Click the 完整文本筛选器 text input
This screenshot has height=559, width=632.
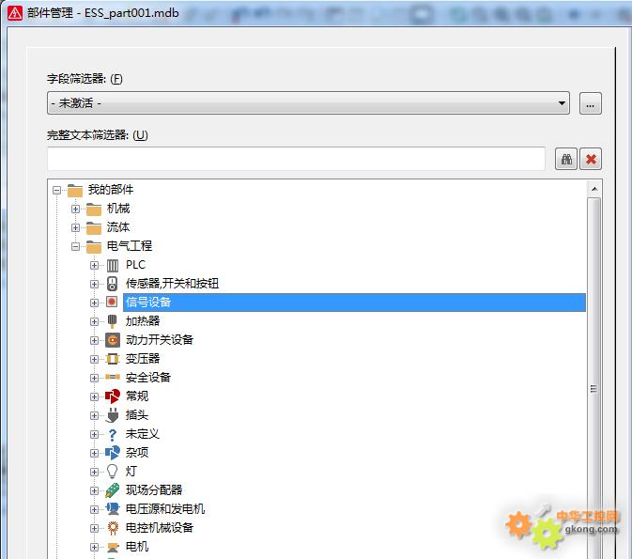click(296, 159)
